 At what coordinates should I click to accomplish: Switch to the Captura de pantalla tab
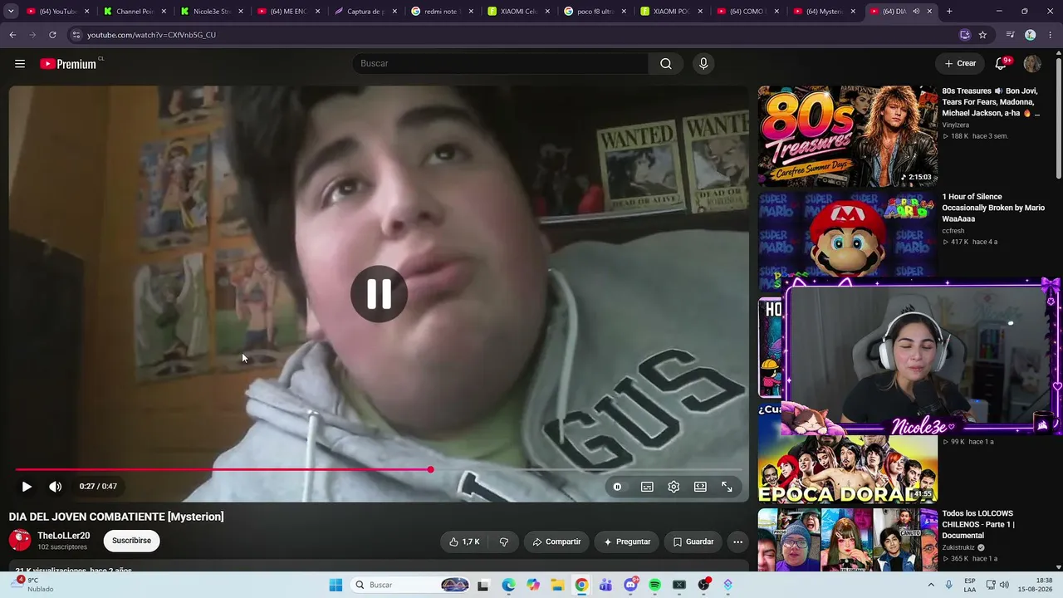tap(366, 12)
